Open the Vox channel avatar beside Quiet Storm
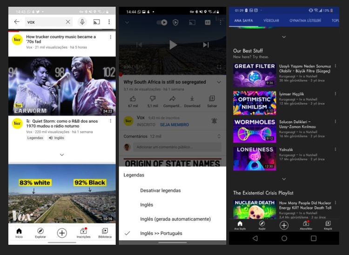The height and width of the screenshot is (255, 349). pyautogui.click(x=17, y=124)
